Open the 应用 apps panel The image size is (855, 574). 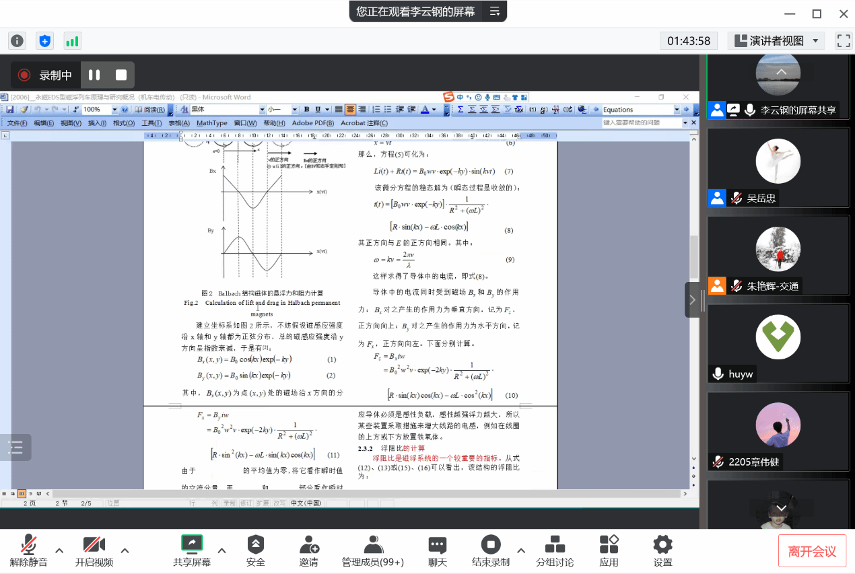coord(609,550)
